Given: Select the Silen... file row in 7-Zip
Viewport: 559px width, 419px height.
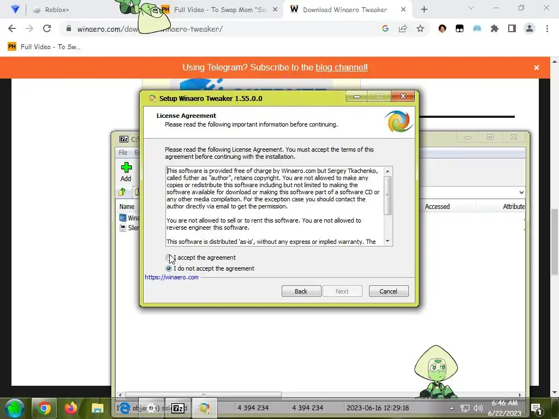Looking at the screenshot, I should 129,228.
